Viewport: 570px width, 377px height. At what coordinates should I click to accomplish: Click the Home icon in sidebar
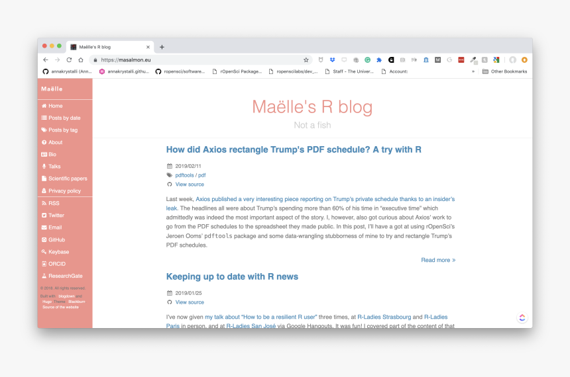coord(44,106)
